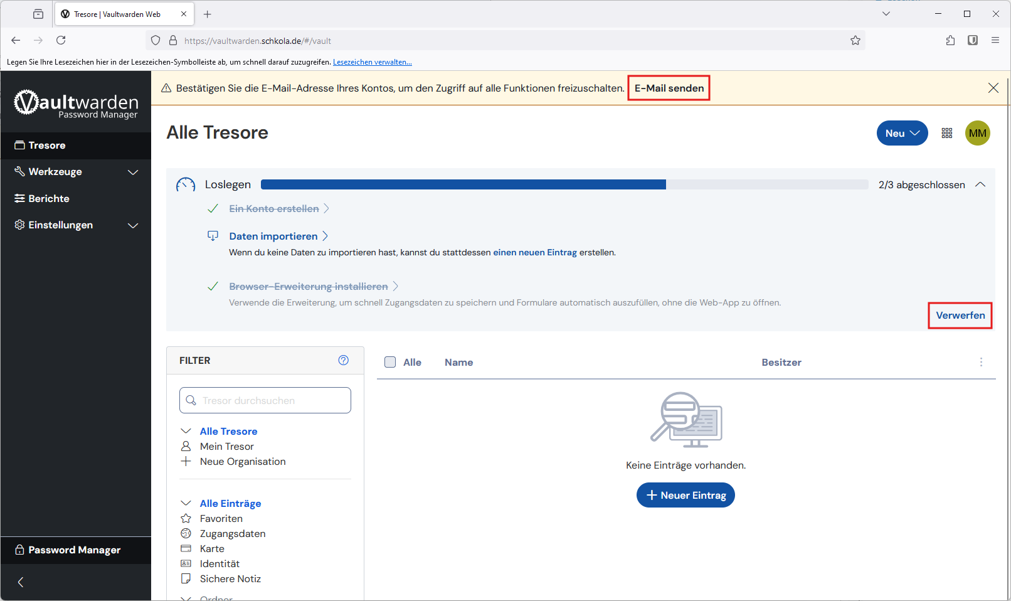Go back with browser back arrow
Image resolution: width=1011 pixels, height=601 pixels.
(x=16, y=40)
